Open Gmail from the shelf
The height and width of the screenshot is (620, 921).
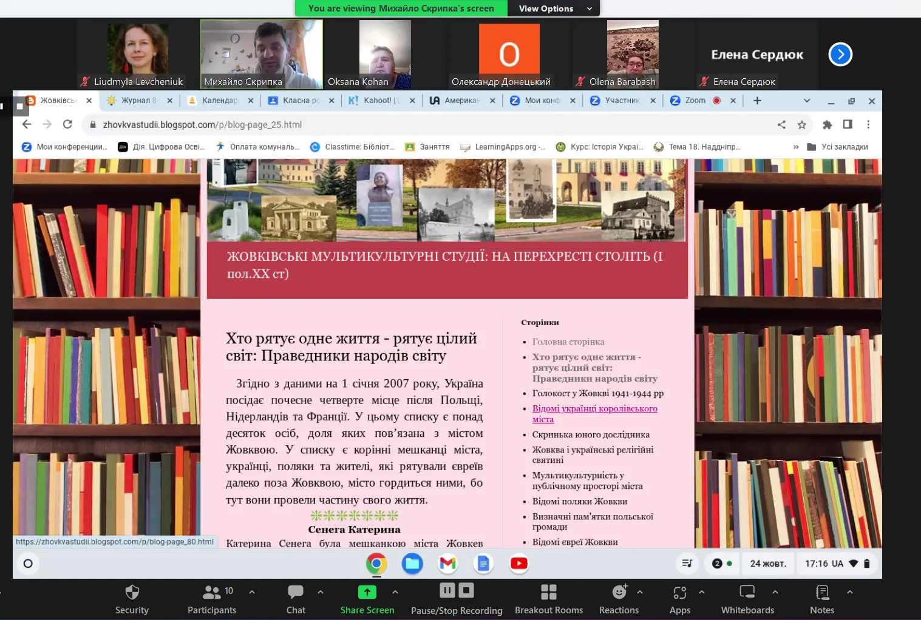pyautogui.click(x=447, y=564)
